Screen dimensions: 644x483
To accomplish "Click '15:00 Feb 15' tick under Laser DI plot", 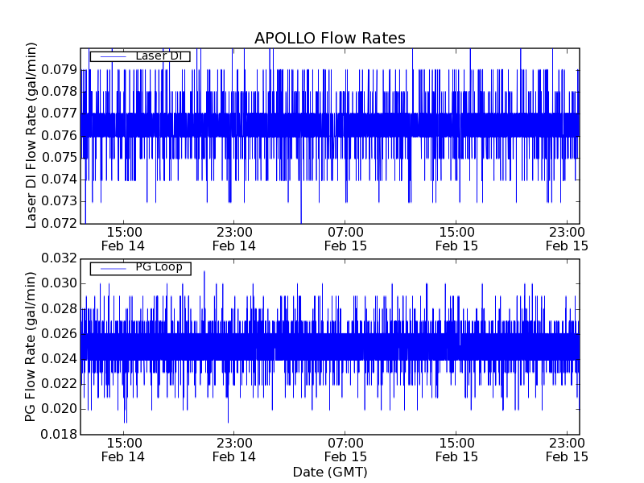I will (x=456, y=239).
